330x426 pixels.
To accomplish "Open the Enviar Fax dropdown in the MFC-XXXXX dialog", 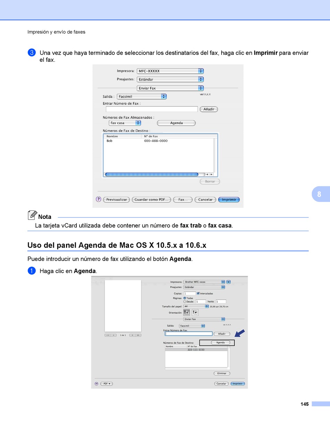I will tap(170, 88).
